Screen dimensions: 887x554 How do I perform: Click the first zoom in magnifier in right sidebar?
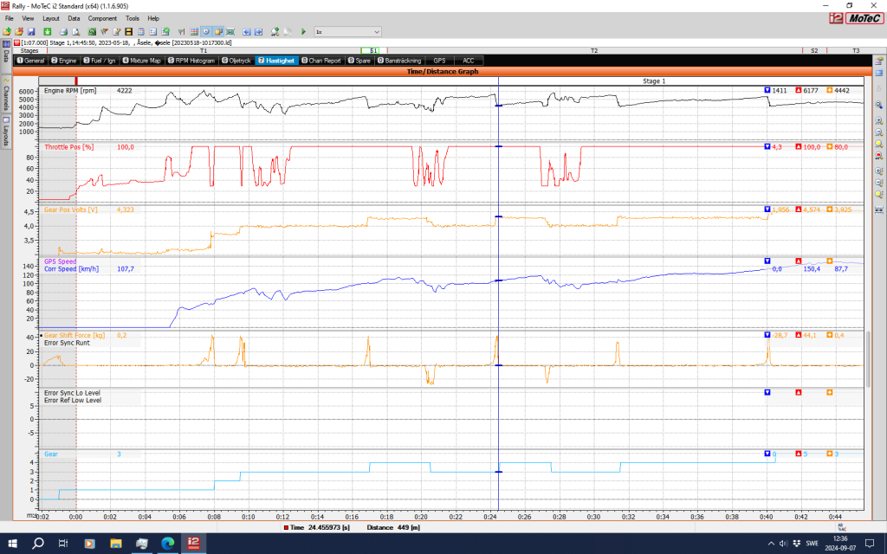[x=878, y=121]
